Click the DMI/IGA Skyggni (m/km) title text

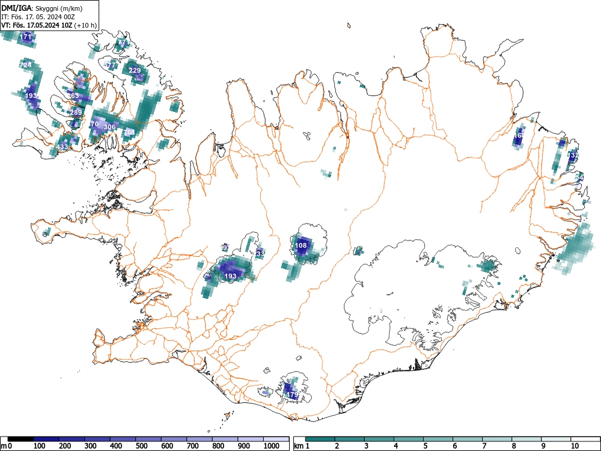42,8
